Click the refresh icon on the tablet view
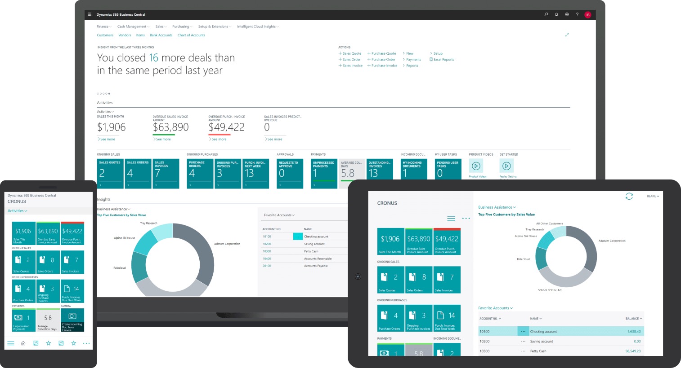This screenshot has height=368, width=681. pyautogui.click(x=629, y=196)
